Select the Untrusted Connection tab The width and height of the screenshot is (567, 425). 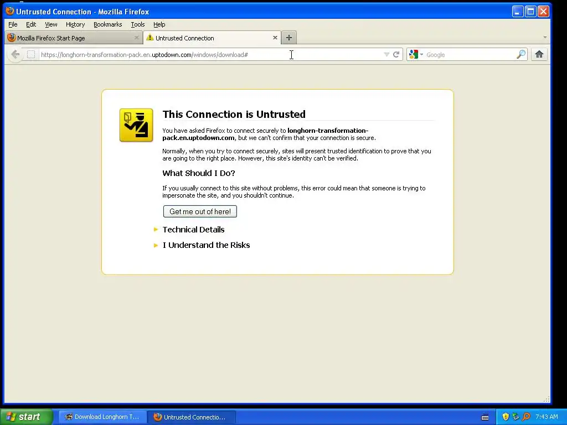pos(212,38)
